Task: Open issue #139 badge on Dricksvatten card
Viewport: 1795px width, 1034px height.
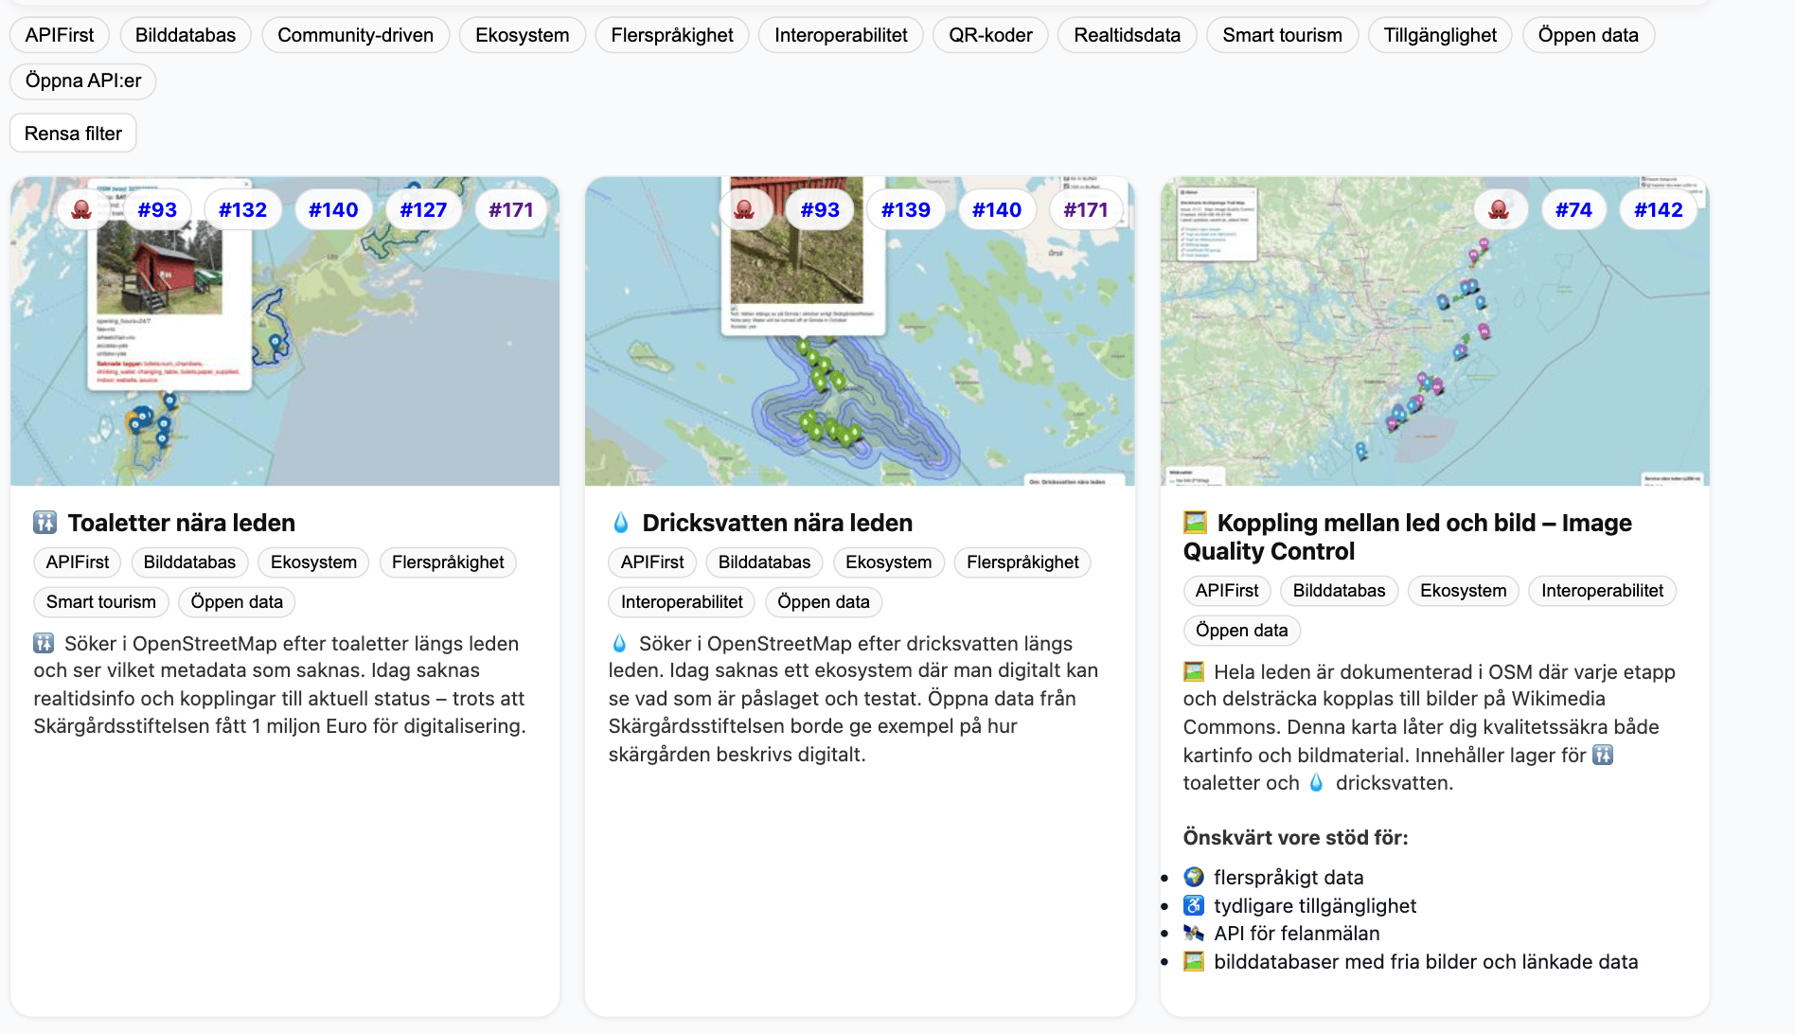Action: (x=905, y=209)
